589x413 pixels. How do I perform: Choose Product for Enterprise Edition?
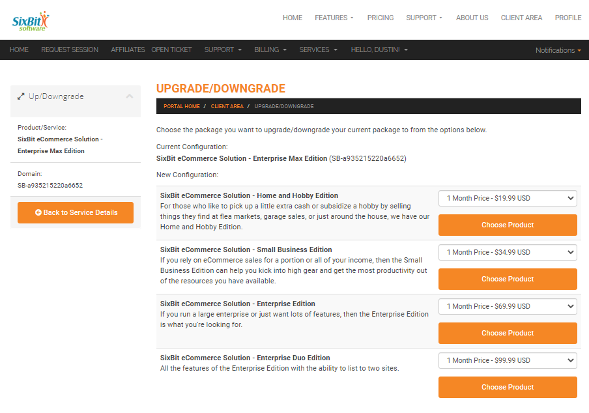pos(508,333)
